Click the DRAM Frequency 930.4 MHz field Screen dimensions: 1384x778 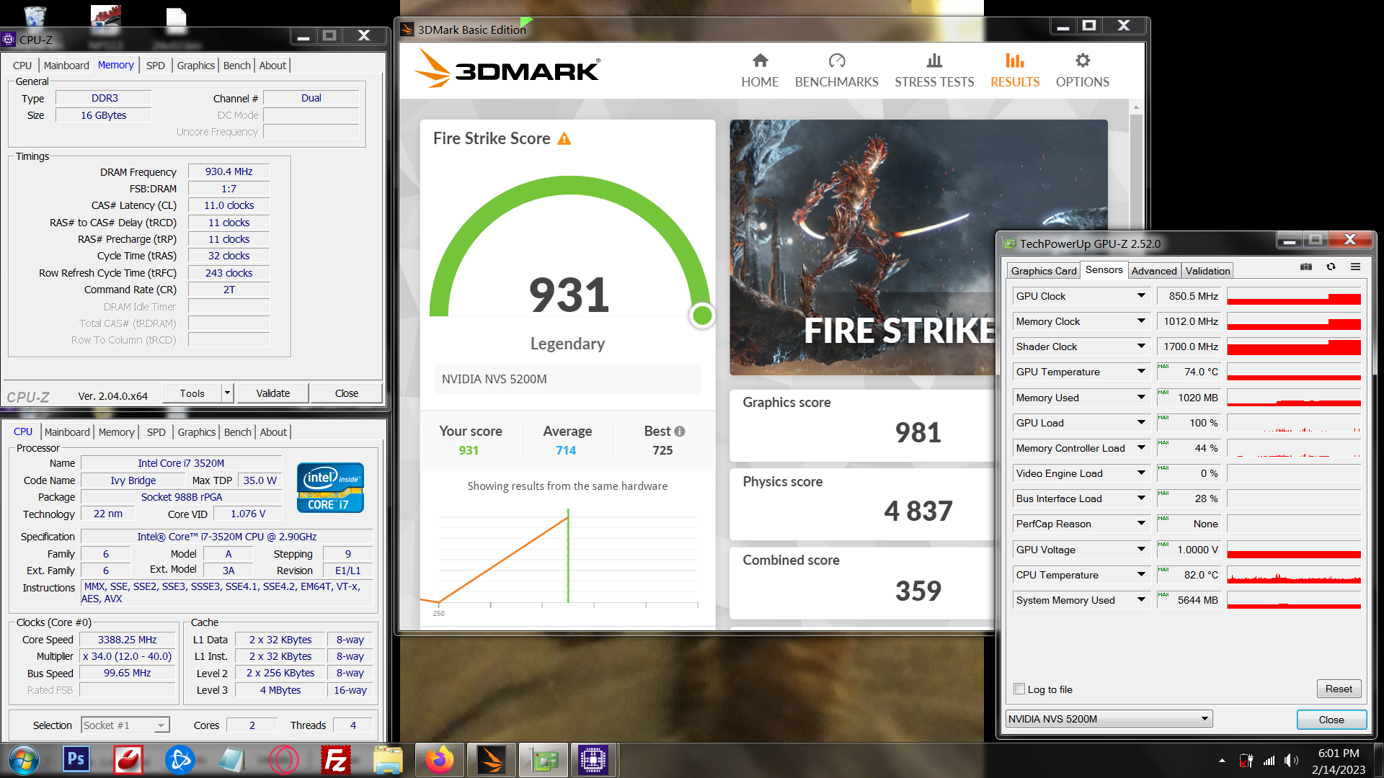[229, 171]
